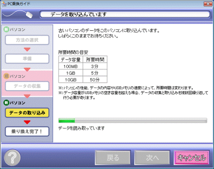The image size is (214, 169).
Task: Click the 所要時間 column header
Action: [95, 59]
